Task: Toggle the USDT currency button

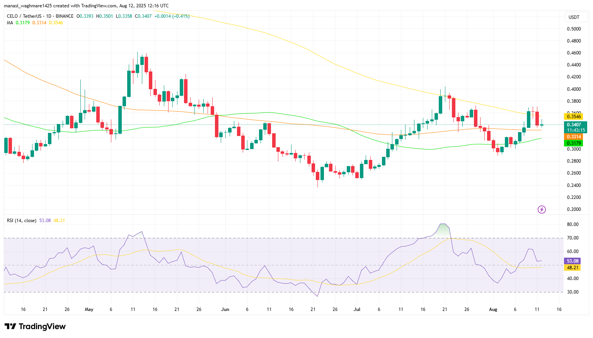Action: point(576,17)
